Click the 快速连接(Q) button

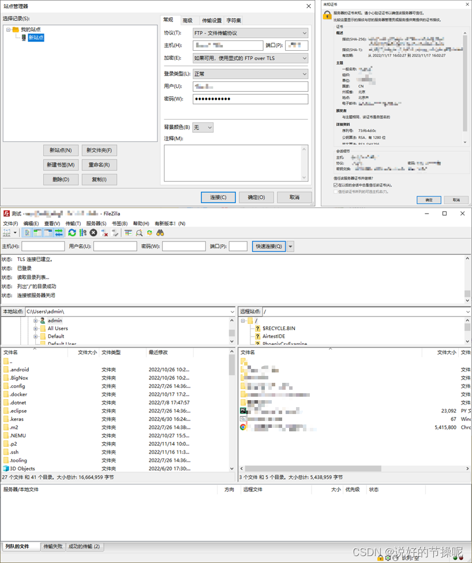269,247
